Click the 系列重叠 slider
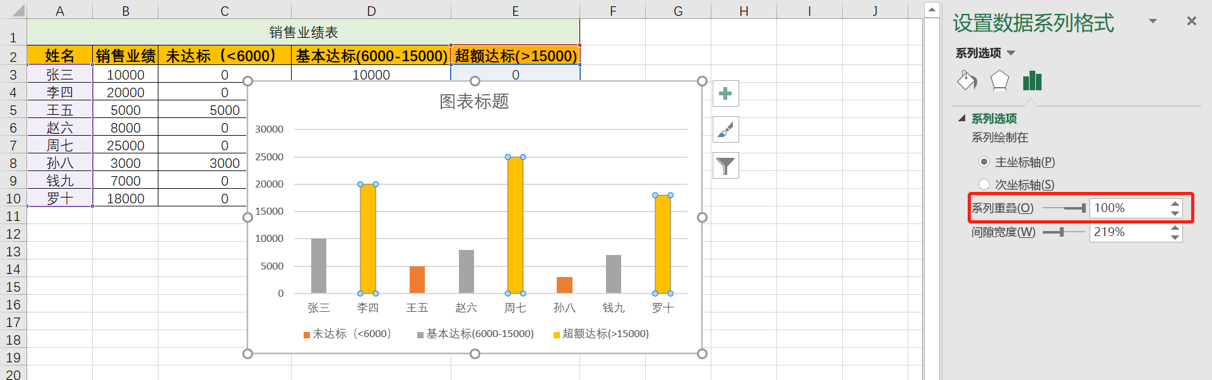1212x380 pixels. pos(1064,208)
